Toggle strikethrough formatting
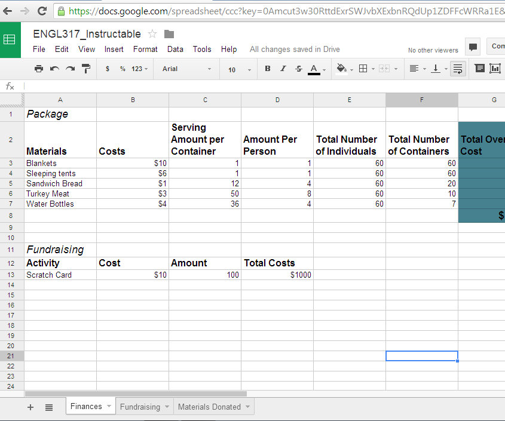505x421 pixels. pos(299,69)
